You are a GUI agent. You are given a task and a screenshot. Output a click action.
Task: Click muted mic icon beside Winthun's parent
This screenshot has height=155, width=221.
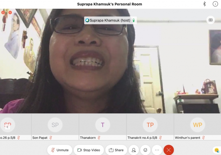(x=203, y=137)
